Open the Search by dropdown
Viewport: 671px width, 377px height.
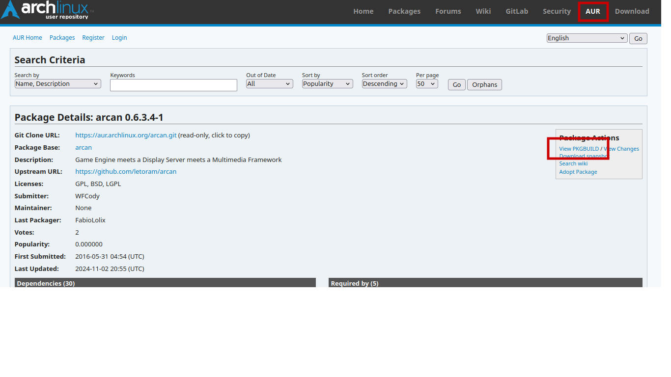(58, 84)
